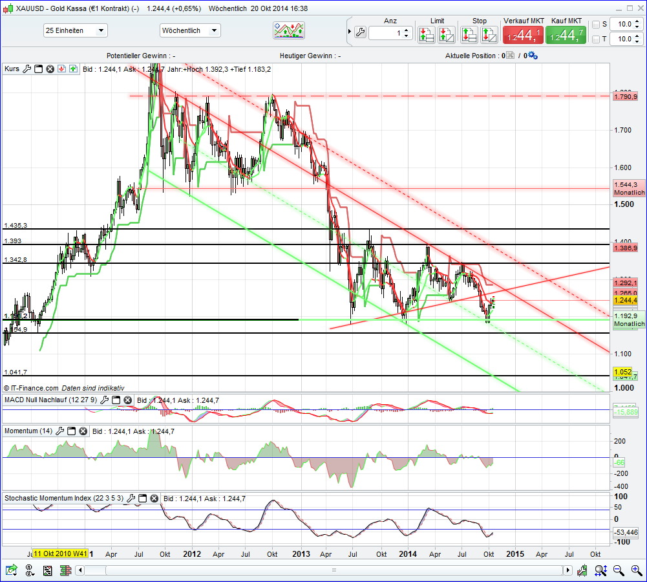The width and height of the screenshot is (647, 582).
Task: Close the Momentum (14) indicator panel
Action: point(83,431)
